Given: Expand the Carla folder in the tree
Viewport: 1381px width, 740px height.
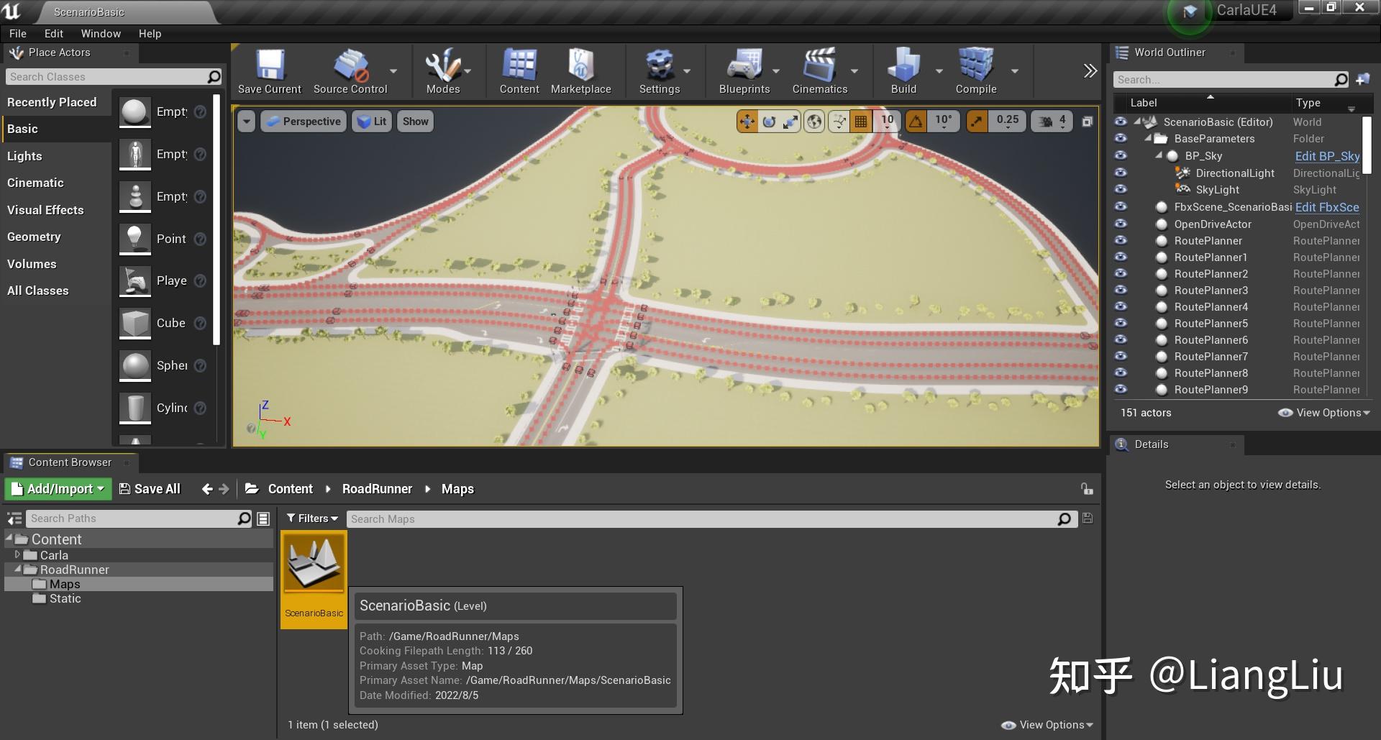Looking at the screenshot, I should 17,554.
